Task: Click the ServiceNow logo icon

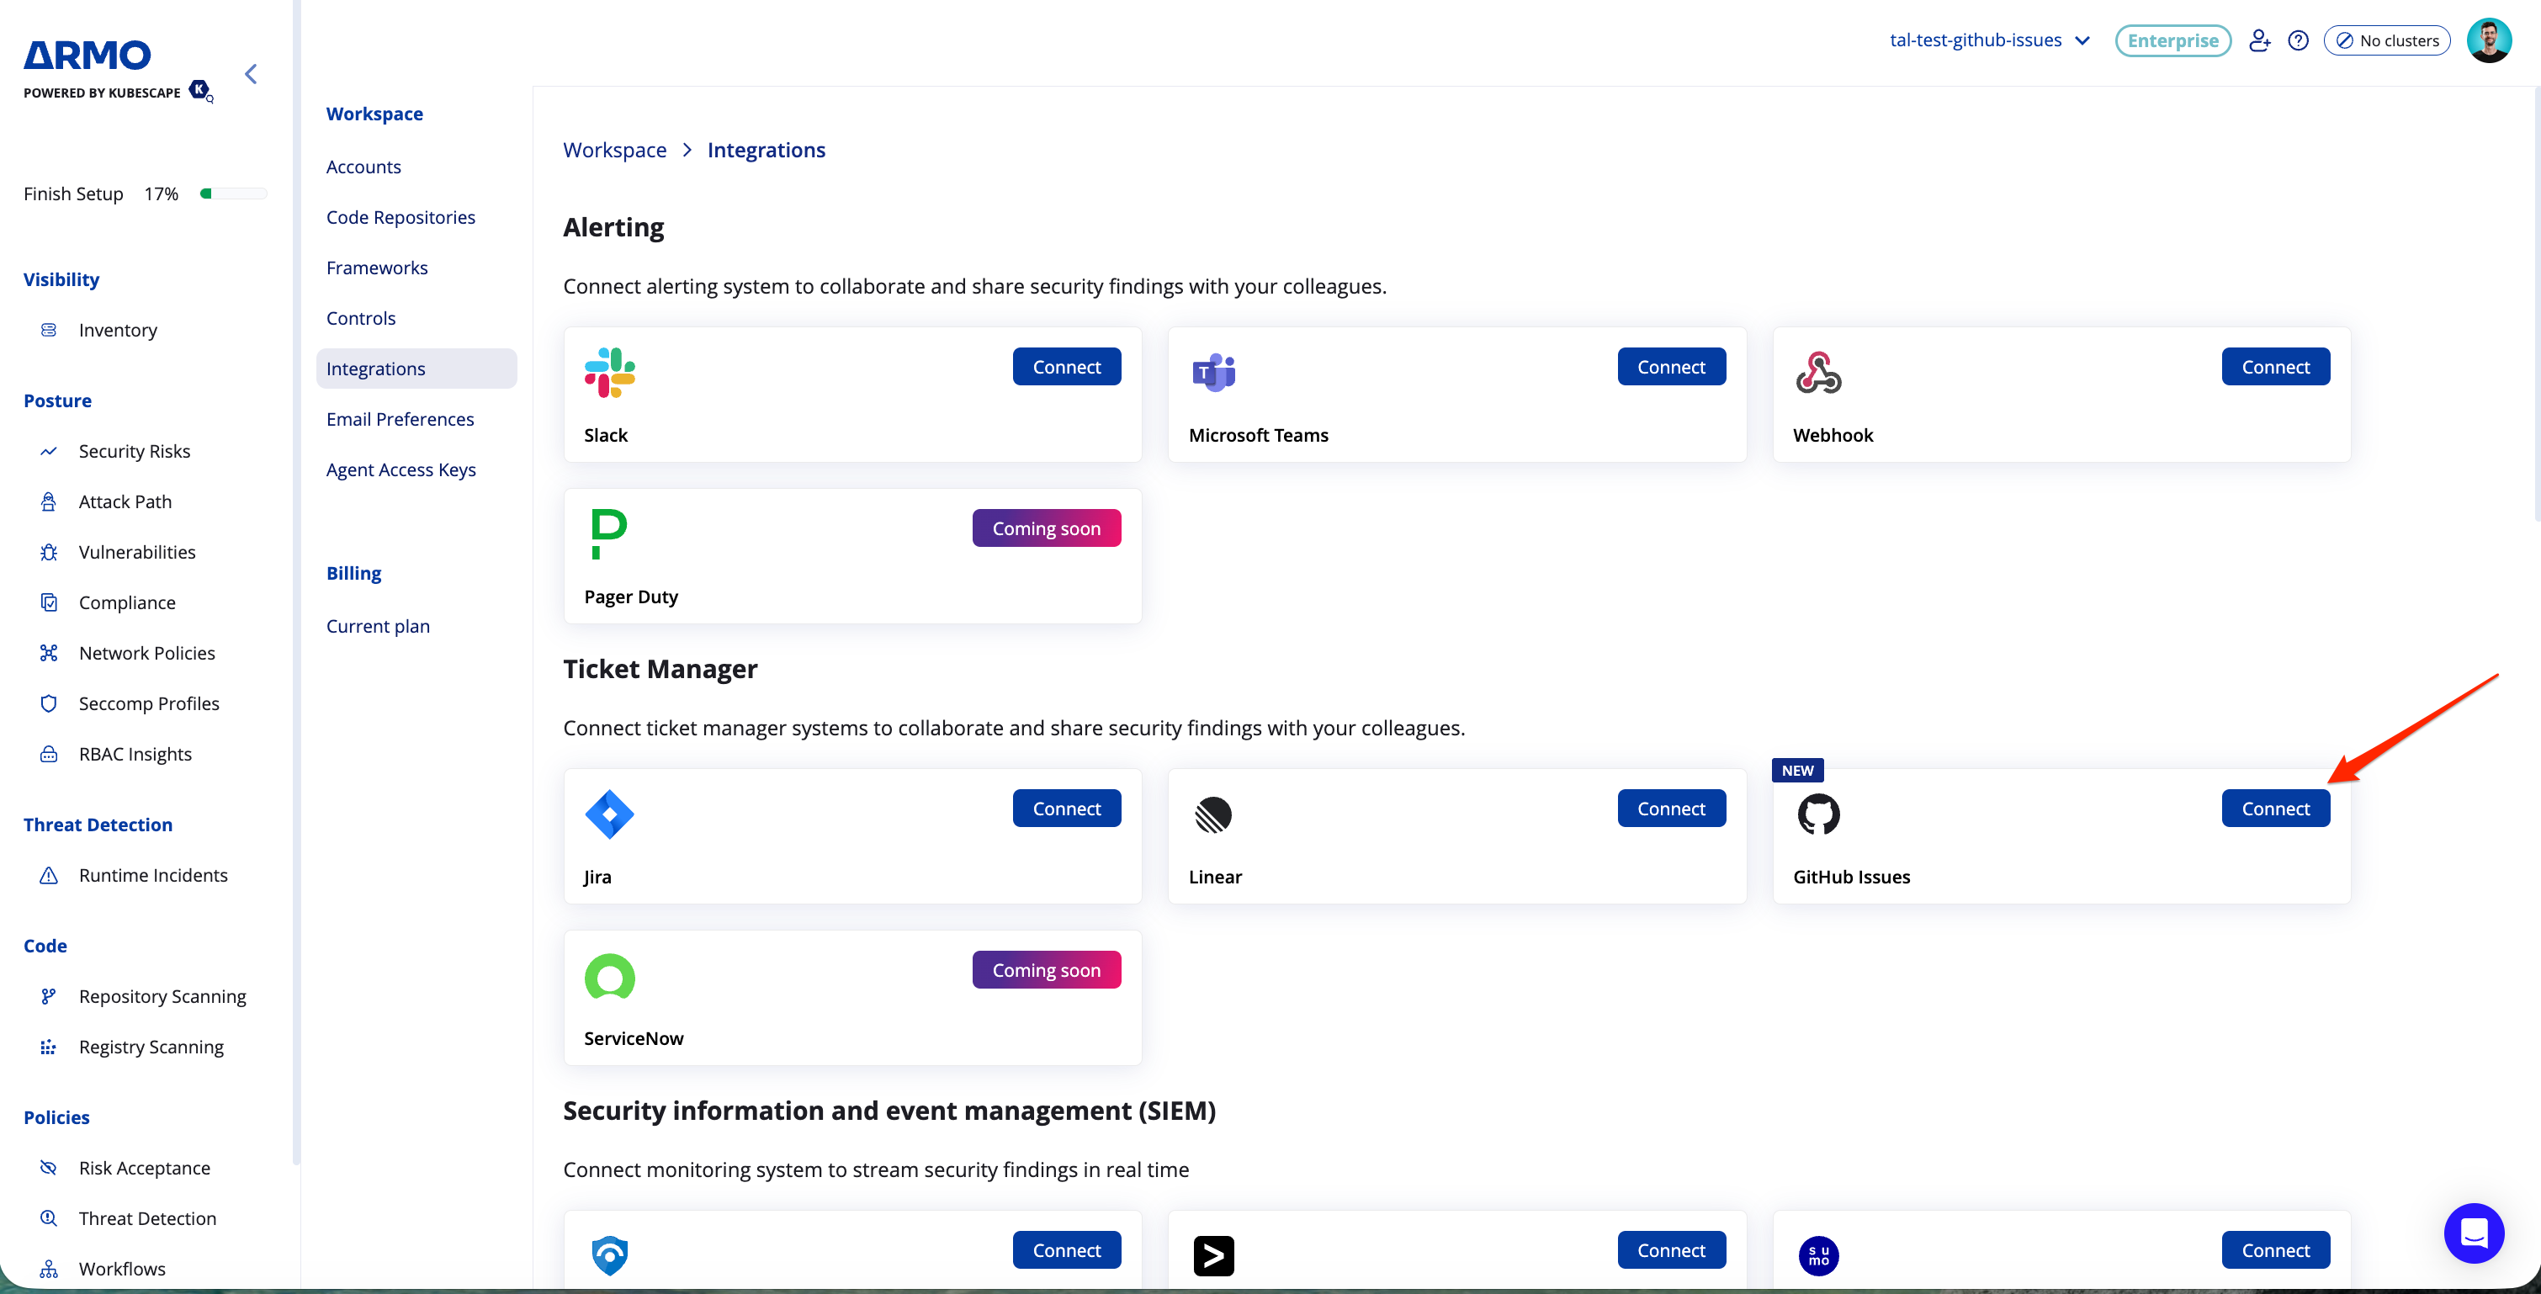Action: click(610, 977)
